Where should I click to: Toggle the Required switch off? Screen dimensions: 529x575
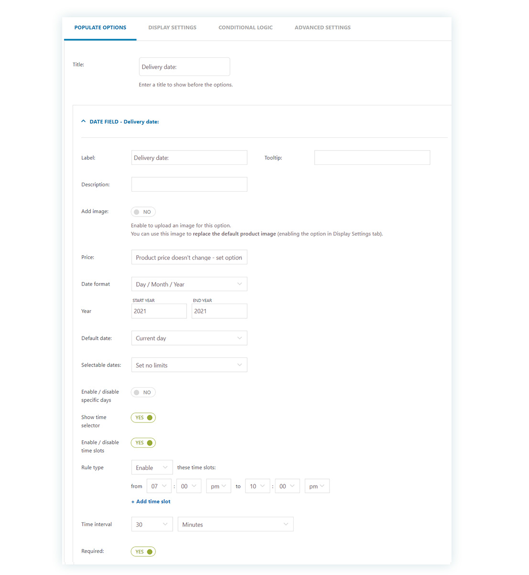pyautogui.click(x=143, y=552)
